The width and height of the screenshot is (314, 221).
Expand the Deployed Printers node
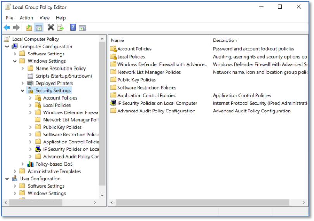click(x=22, y=83)
